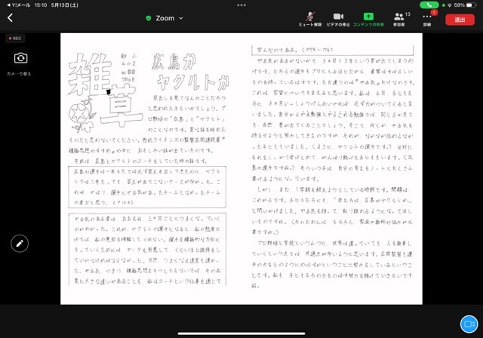This screenshot has height=338, width=483.
Task: Open the More details menu
Action: coord(427,19)
